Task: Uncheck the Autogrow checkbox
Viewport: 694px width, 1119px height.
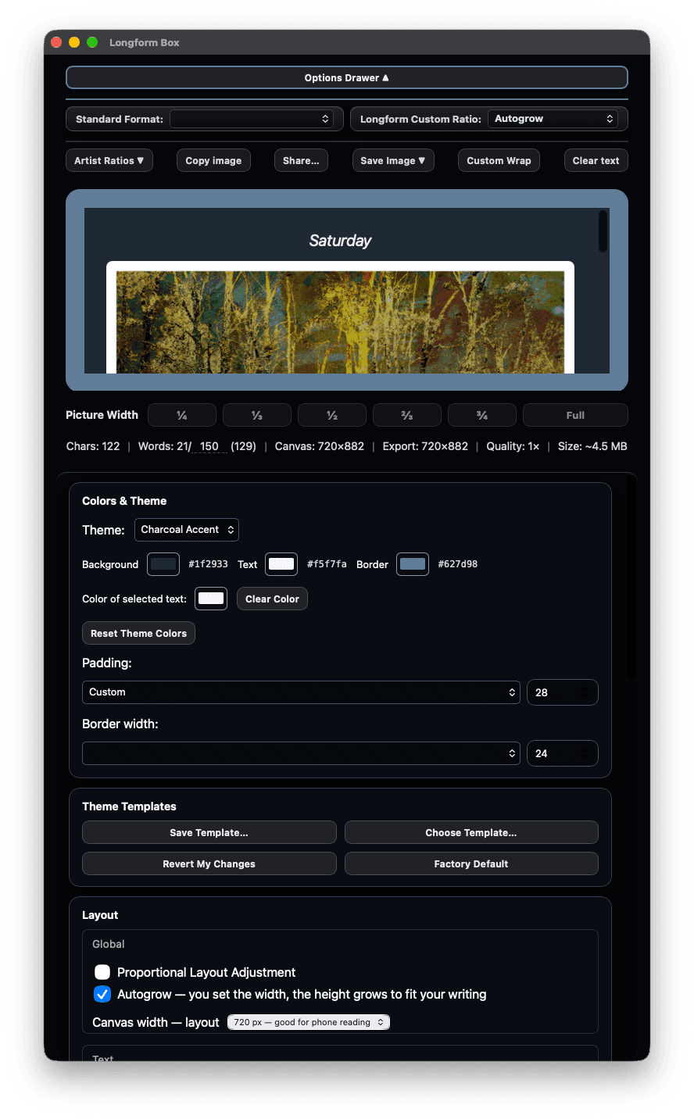Action: (x=102, y=994)
